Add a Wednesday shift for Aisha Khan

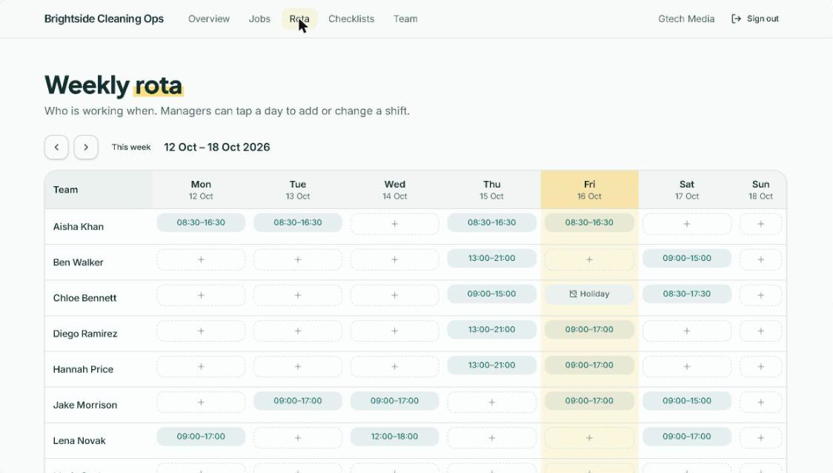point(395,224)
